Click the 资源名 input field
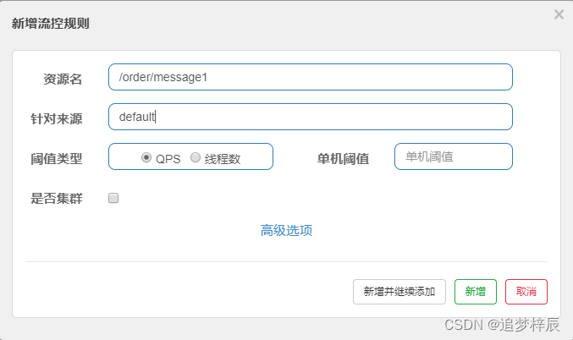This screenshot has width=573, height=340. pos(311,77)
